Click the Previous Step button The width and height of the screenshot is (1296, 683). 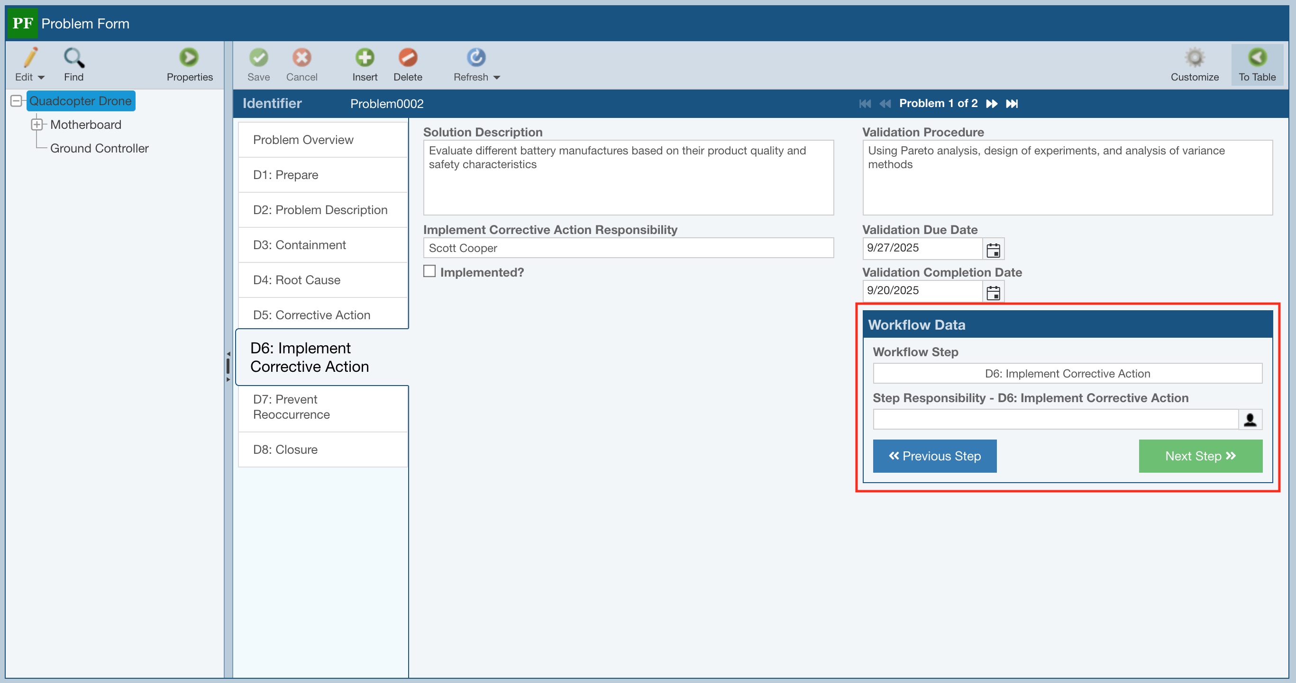coord(934,456)
